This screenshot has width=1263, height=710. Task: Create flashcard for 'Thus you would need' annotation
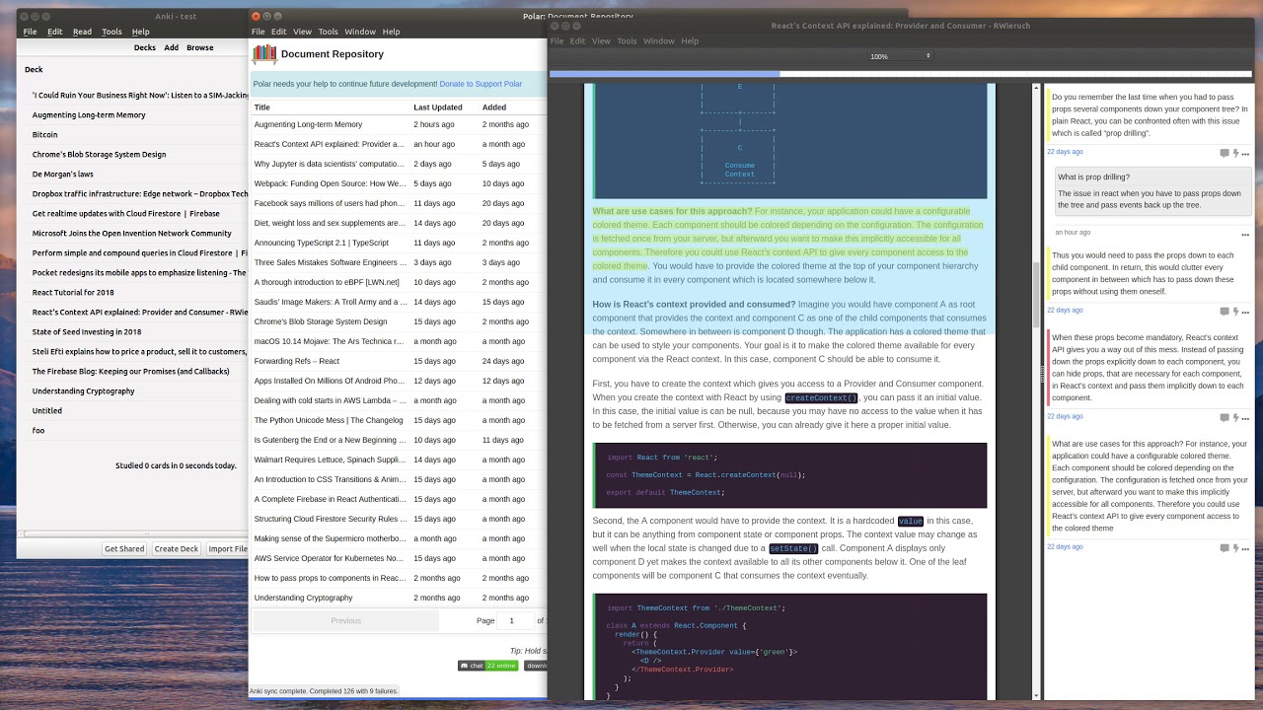(1235, 312)
